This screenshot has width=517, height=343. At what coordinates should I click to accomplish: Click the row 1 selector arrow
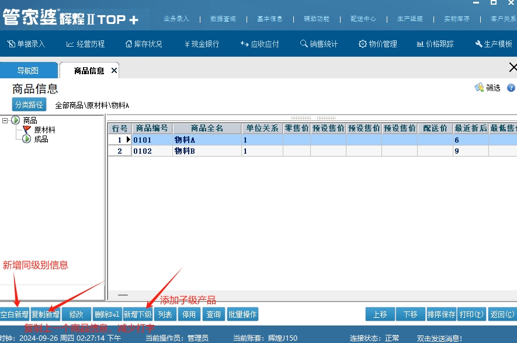tap(129, 140)
